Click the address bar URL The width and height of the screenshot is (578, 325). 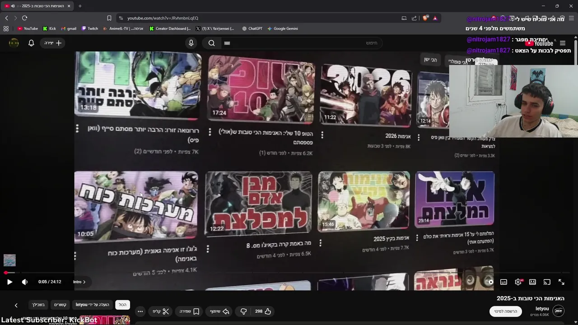coord(163,18)
